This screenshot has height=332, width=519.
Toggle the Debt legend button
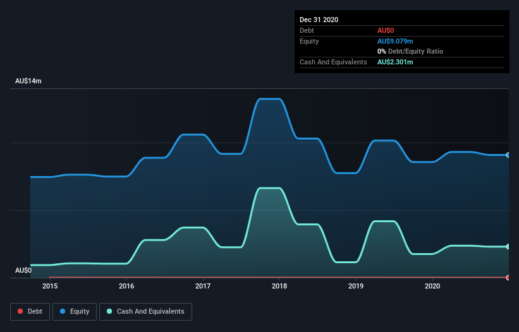pos(30,312)
